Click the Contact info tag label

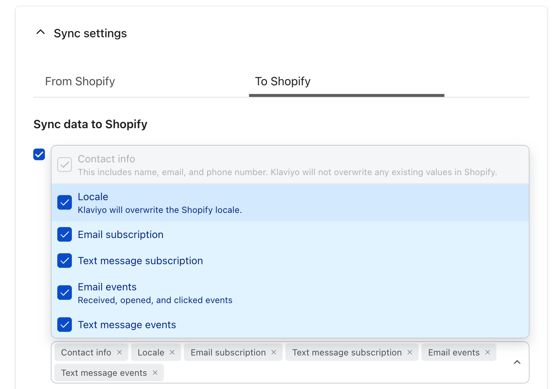click(86, 352)
